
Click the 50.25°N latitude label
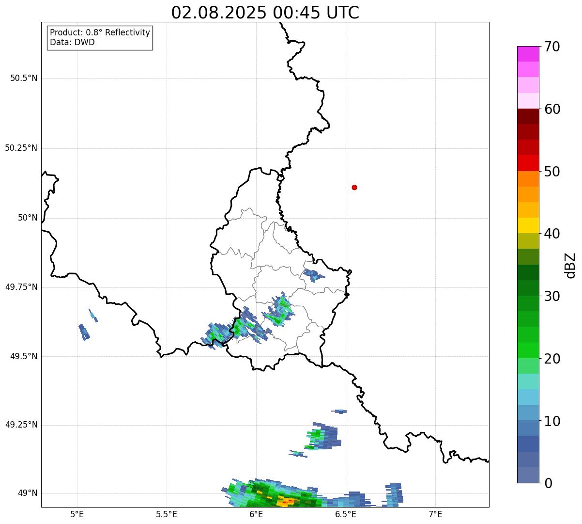(21, 148)
